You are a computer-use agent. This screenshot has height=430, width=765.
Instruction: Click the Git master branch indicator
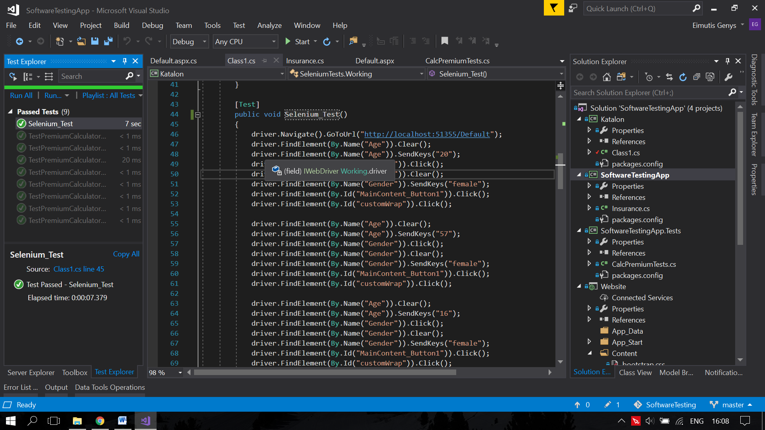pyautogui.click(x=730, y=405)
